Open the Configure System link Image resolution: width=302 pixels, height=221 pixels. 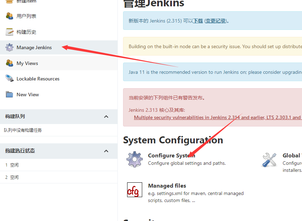[172, 155]
